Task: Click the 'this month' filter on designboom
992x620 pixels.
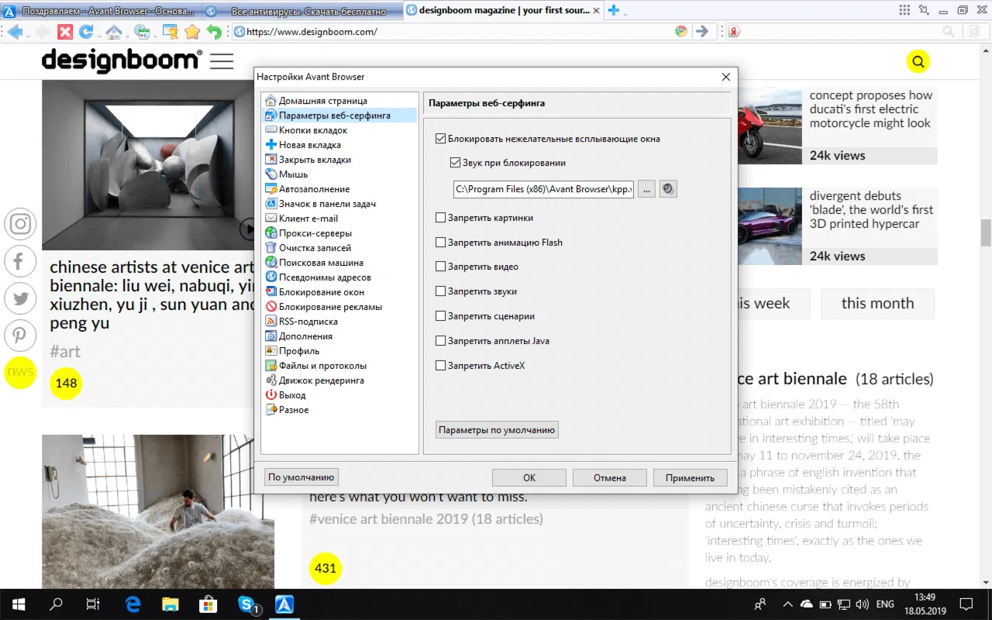Action: click(x=877, y=304)
